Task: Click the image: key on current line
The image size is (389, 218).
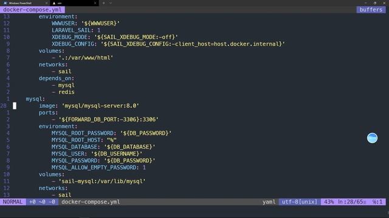Action: pos(49,106)
